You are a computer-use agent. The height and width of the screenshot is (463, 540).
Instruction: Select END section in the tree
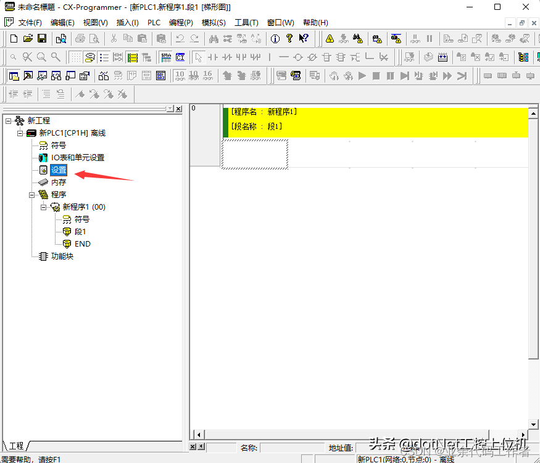(x=82, y=244)
